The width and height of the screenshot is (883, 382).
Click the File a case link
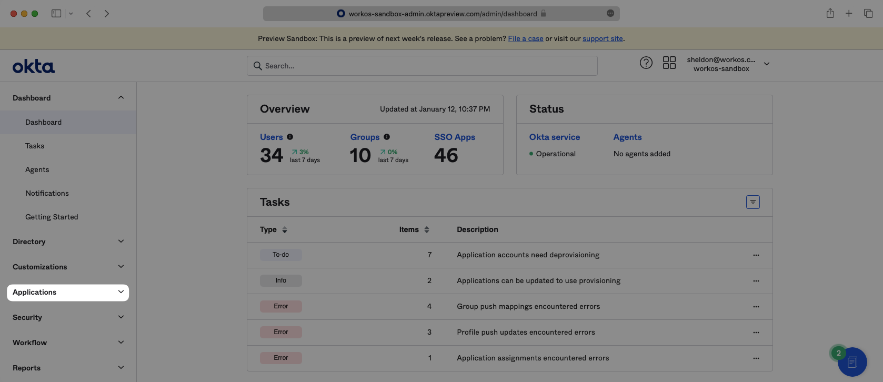coord(525,38)
